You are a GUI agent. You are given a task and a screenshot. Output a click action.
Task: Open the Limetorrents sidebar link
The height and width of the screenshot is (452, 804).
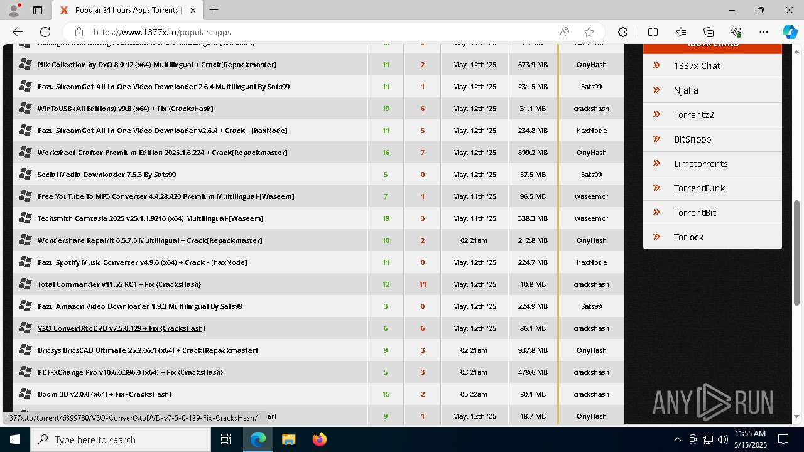(700, 163)
